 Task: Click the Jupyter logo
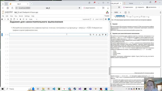tap(7, 12)
